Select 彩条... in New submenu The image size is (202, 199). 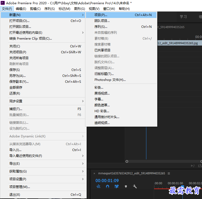(121, 88)
